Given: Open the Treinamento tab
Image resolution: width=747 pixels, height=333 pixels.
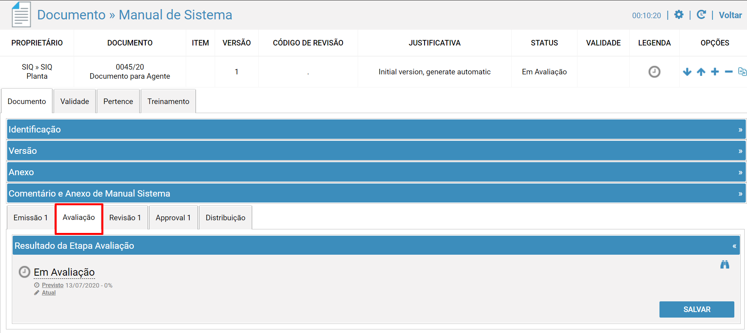Looking at the screenshot, I should click(x=168, y=101).
